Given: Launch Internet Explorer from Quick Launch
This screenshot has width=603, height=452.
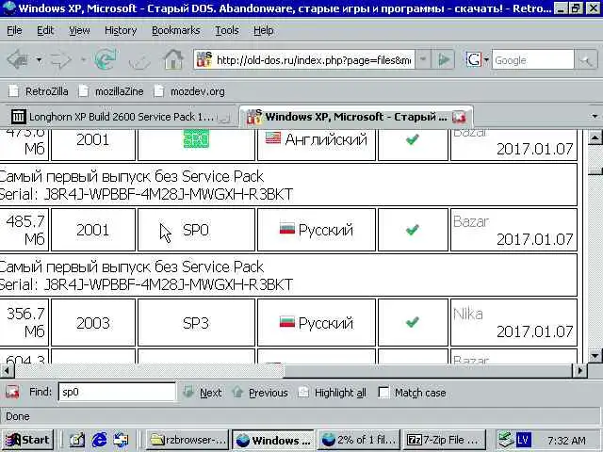Looking at the screenshot, I should point(99,440).
